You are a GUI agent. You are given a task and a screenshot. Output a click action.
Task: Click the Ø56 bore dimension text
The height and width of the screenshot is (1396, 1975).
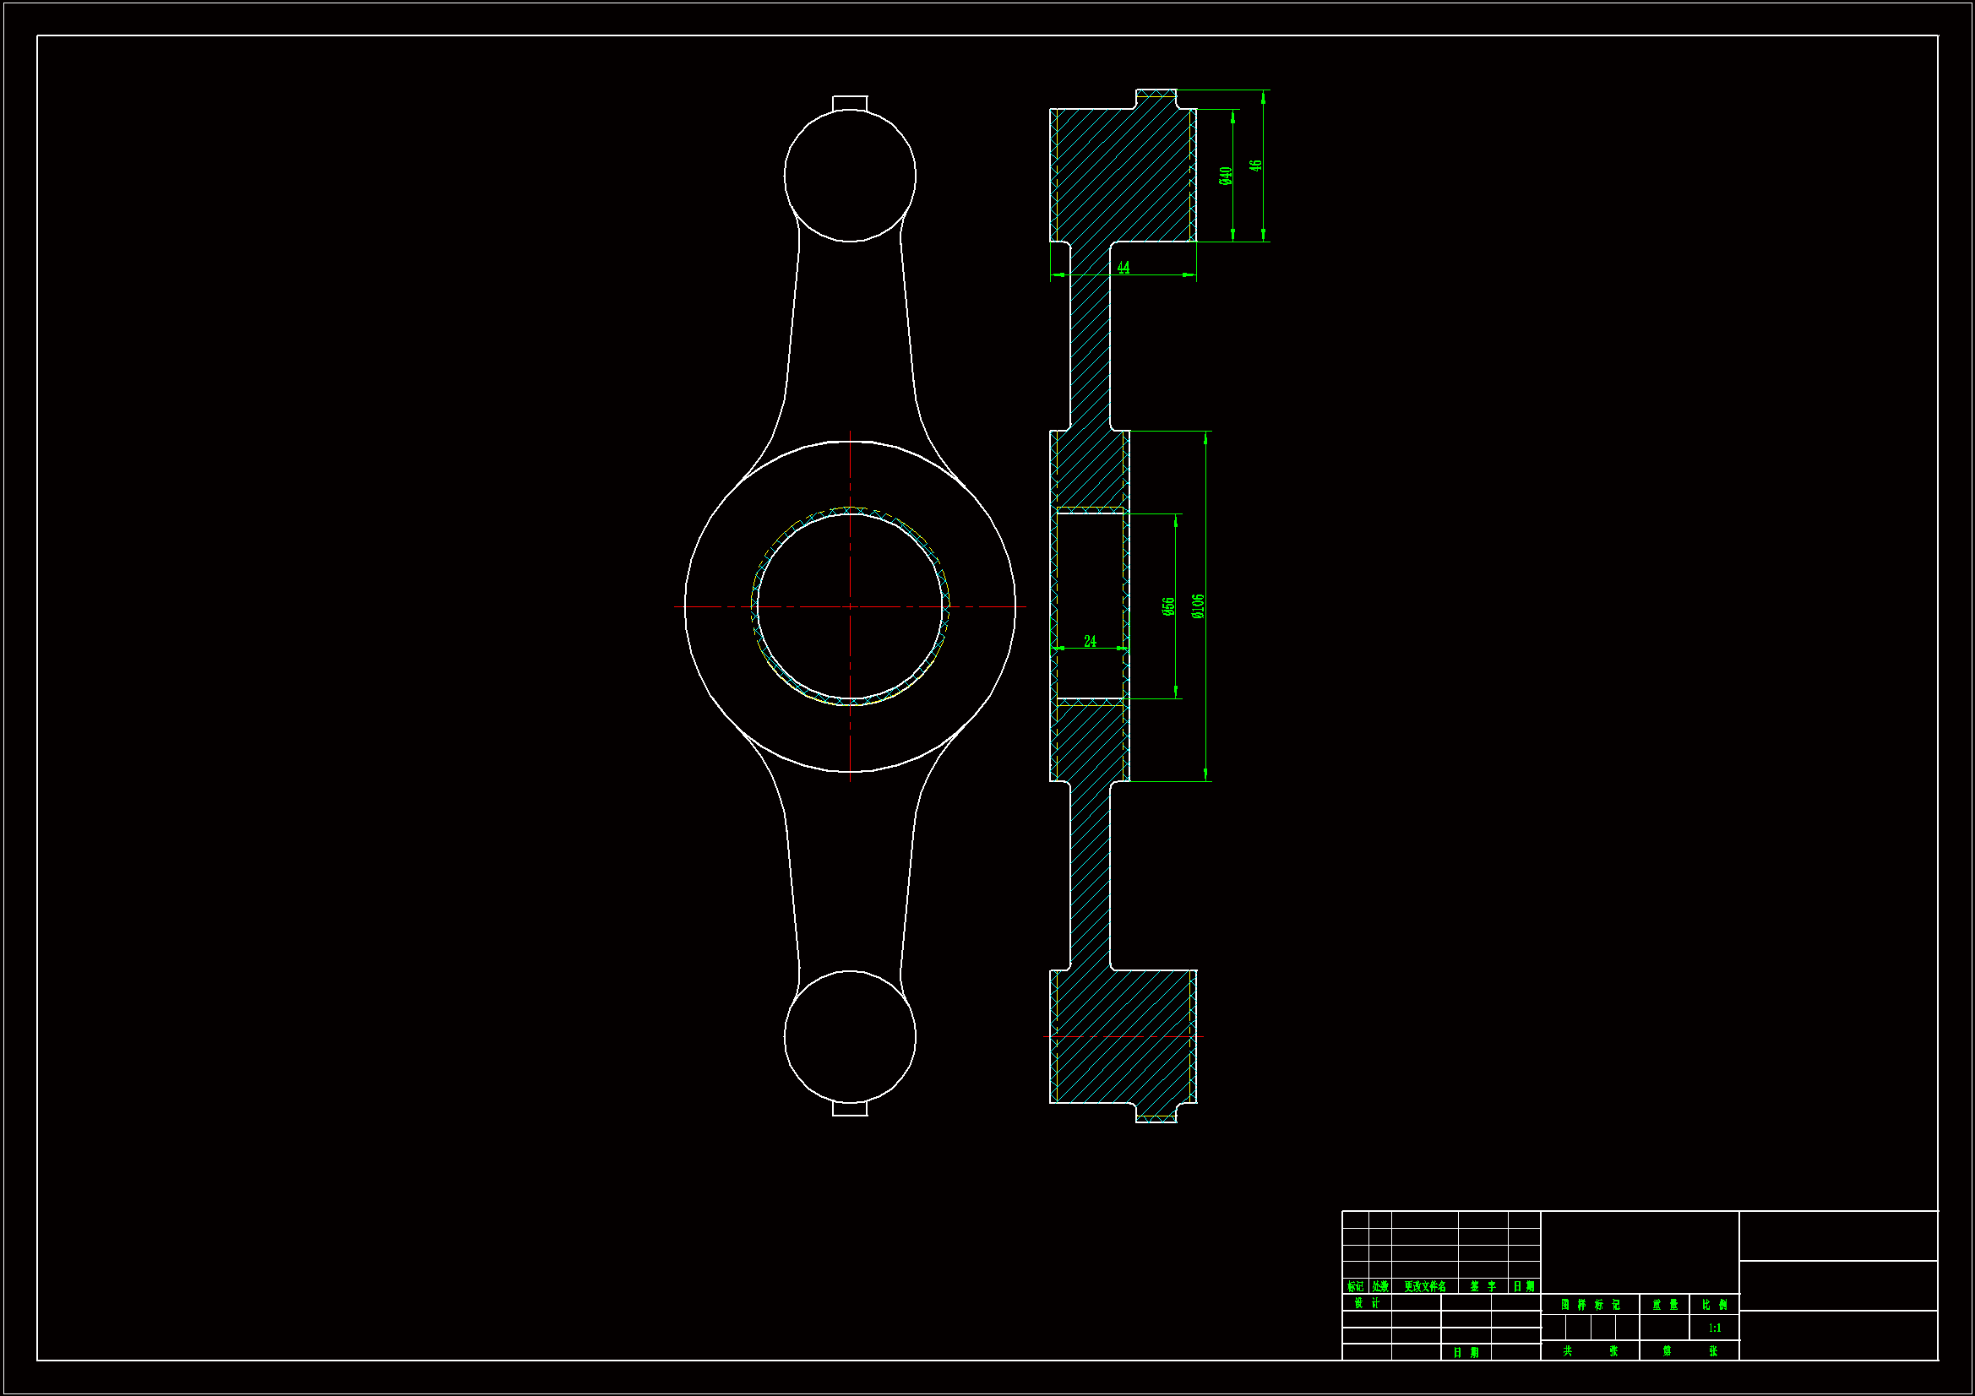pyautogui.click(x=1168, y=606)
